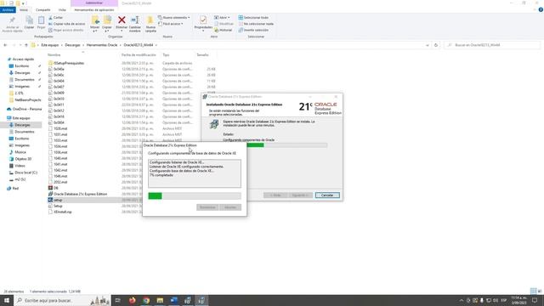
Task: Select Este equipo in navigation pane
Action: pyautogui.click(x=21, y=118)
